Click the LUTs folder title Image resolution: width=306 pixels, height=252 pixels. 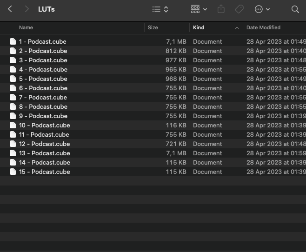coord(47,9)
